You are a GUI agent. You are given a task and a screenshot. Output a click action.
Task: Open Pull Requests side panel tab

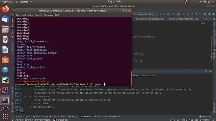[12, 48]
